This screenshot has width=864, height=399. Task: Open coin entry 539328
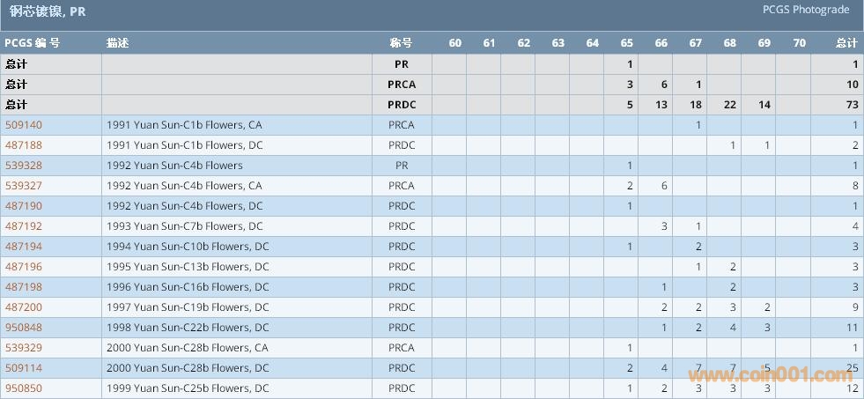tap(24, 166)
